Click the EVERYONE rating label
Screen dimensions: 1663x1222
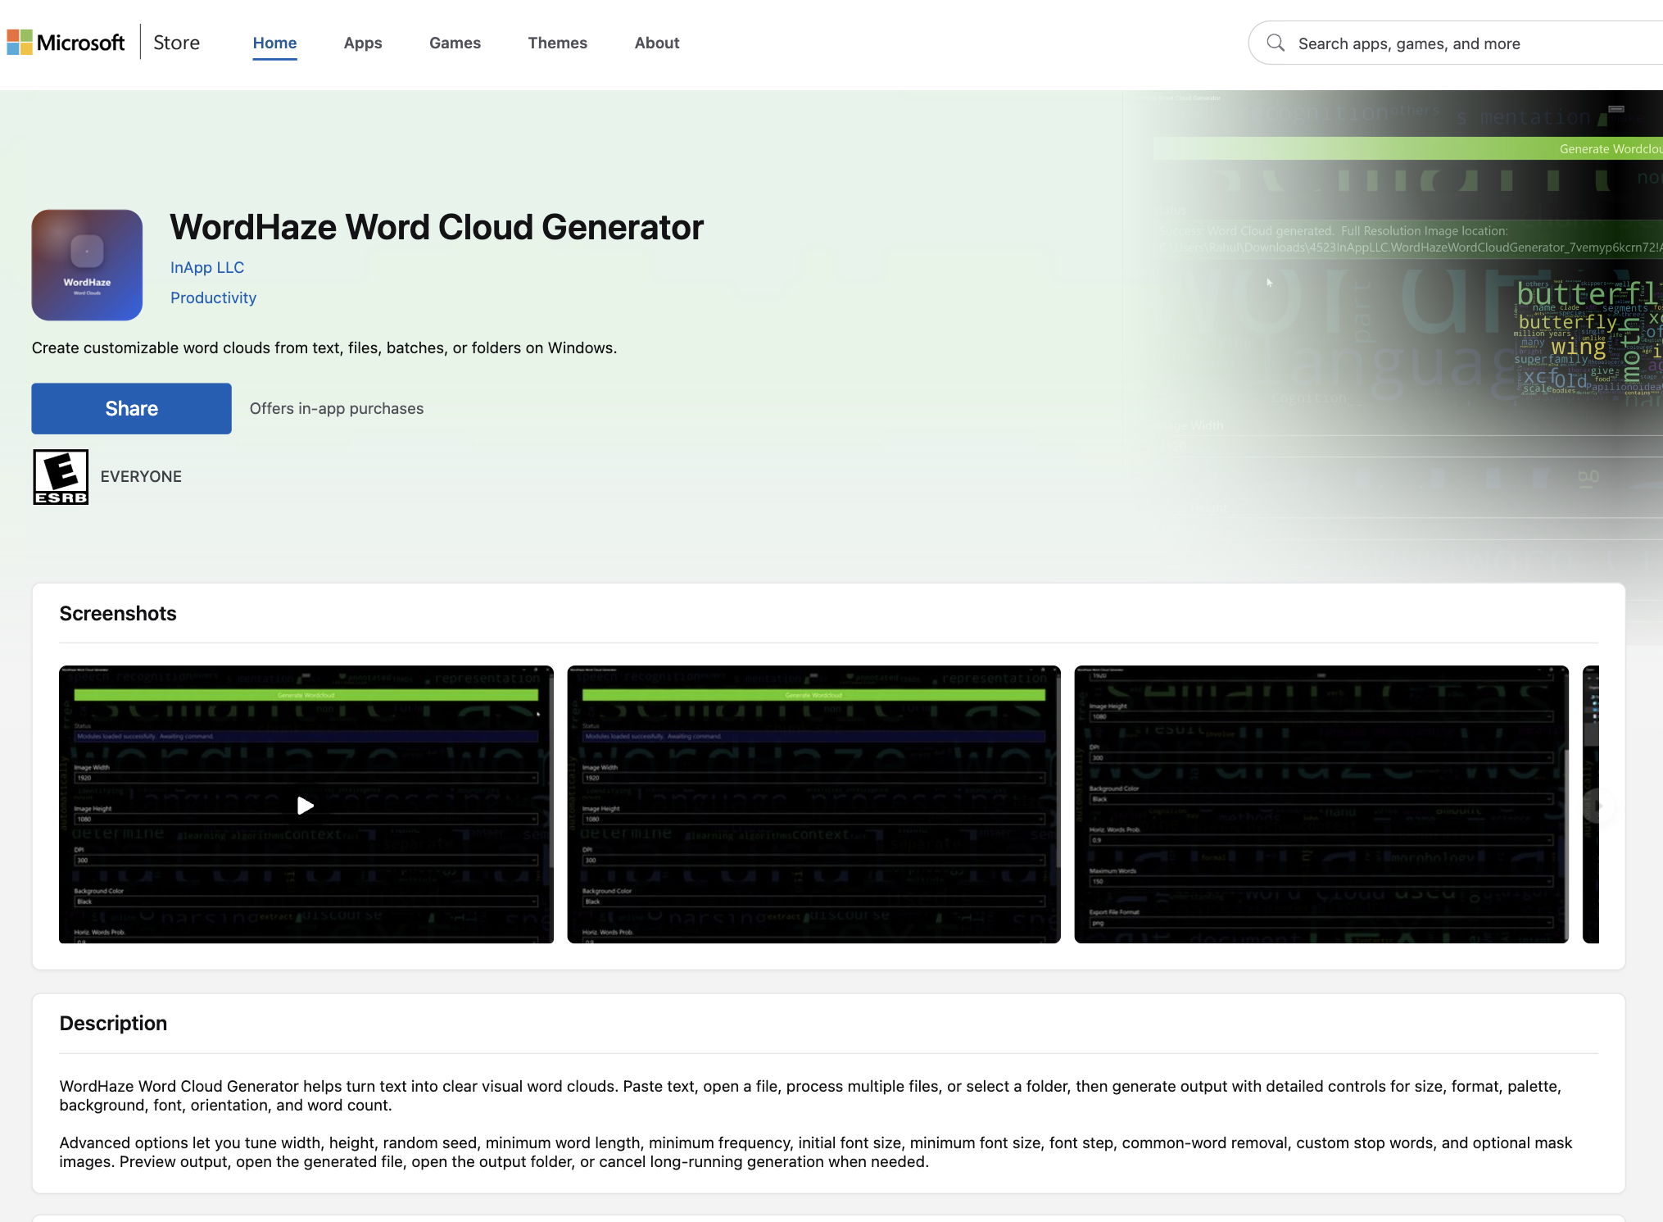[141, 476]
